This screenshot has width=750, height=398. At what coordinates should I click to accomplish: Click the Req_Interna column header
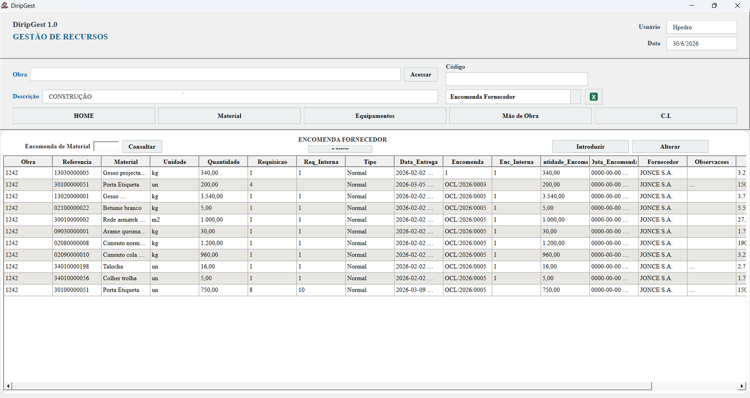pos(321,162)
